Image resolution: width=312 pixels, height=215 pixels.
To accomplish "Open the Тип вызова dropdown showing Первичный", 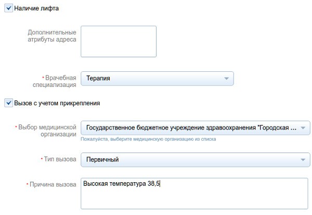I will click(x=196, y=160).
